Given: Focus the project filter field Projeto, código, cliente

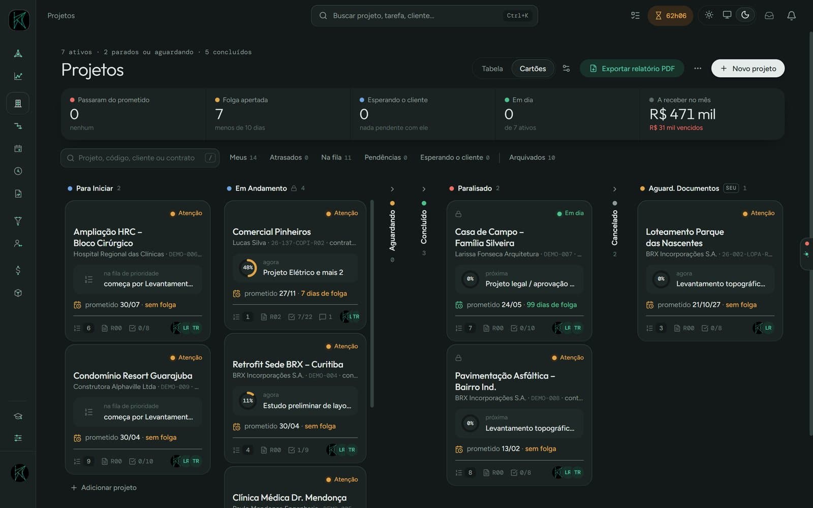Looking at the screenshot, I should click(x=140, y=158).
